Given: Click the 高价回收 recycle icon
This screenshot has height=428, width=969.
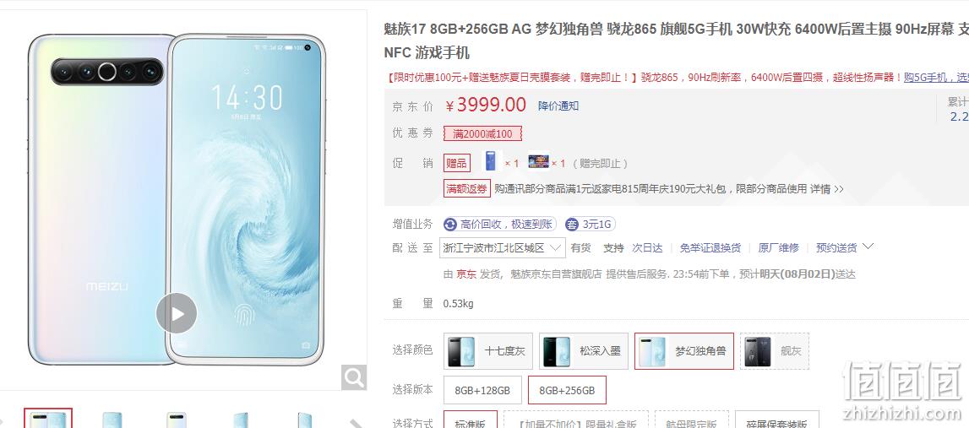Looking at the screenshot, I should [450, 225].
